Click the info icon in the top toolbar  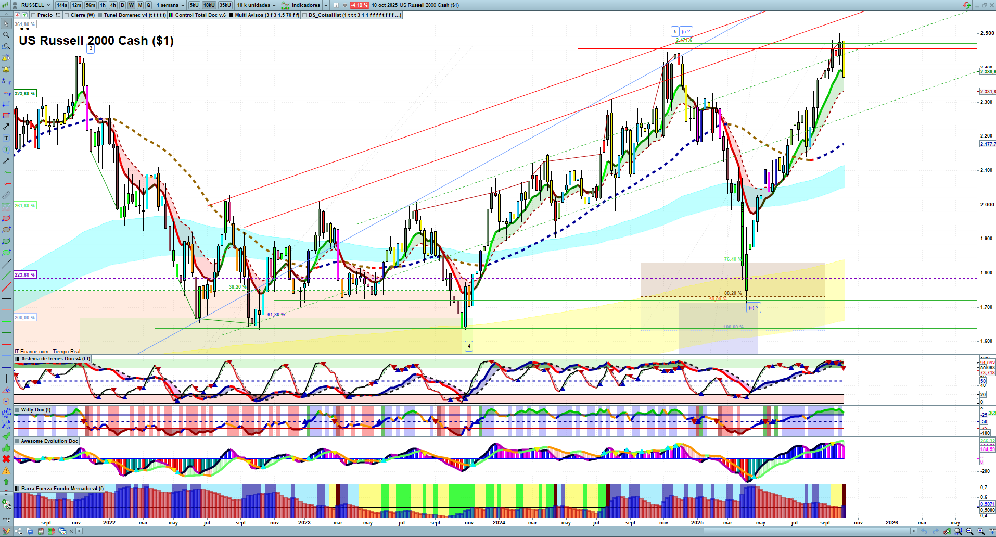[336, 5]
